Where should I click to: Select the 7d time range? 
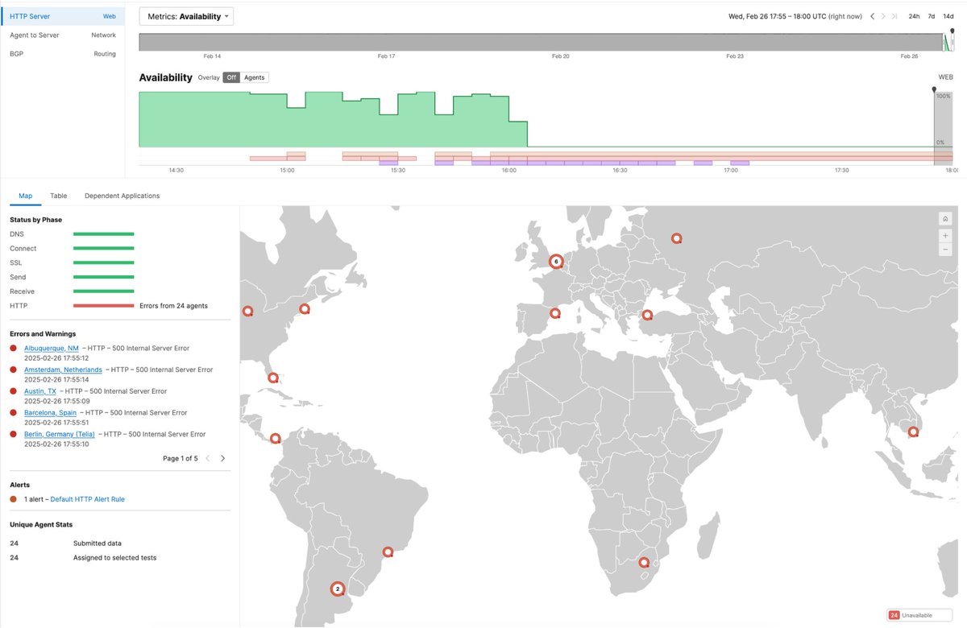point(932,16)
